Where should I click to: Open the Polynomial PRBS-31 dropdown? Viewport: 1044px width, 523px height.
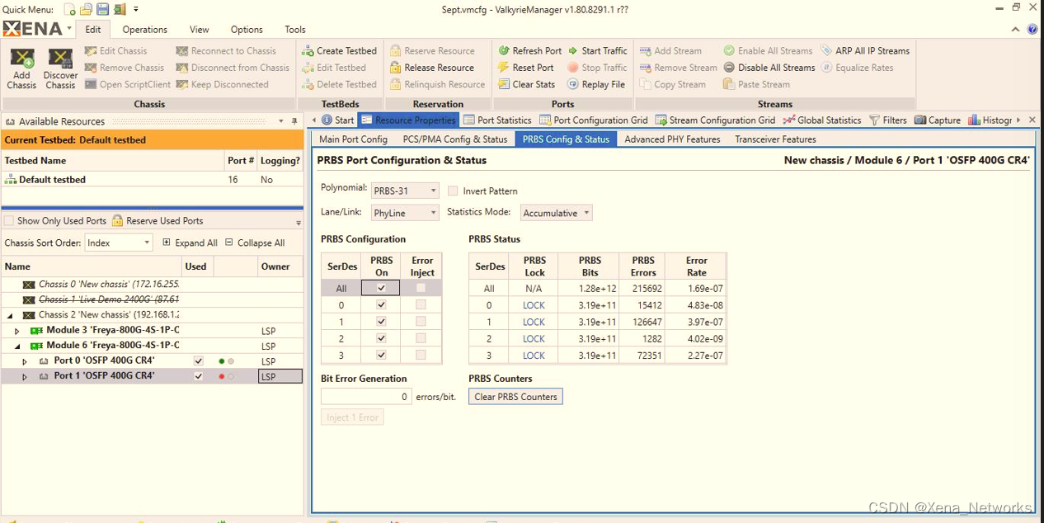405,191
